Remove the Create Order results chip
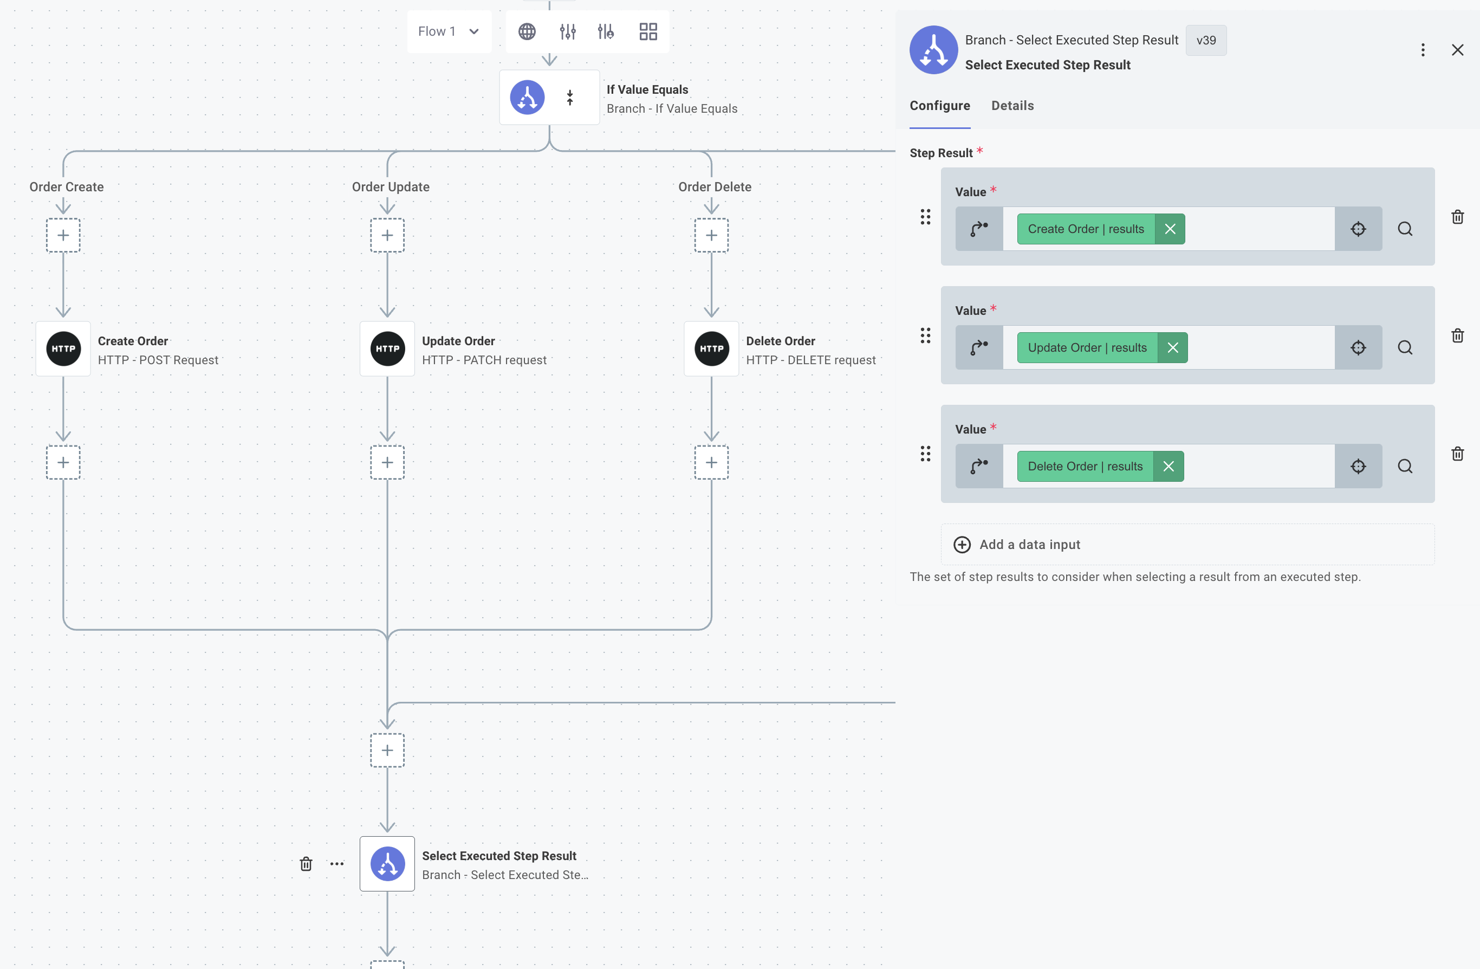This screenshot has width=1480, height=969. point(1170,229)
